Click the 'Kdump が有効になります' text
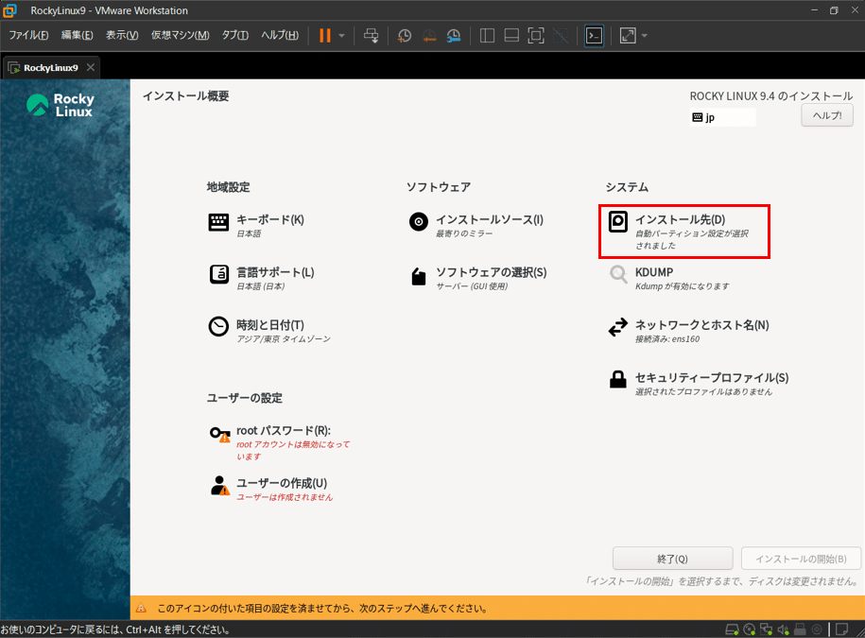The image size is (865, 638). tap(682, 286)
